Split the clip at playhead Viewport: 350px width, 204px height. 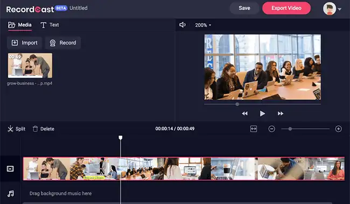(16, 129)
